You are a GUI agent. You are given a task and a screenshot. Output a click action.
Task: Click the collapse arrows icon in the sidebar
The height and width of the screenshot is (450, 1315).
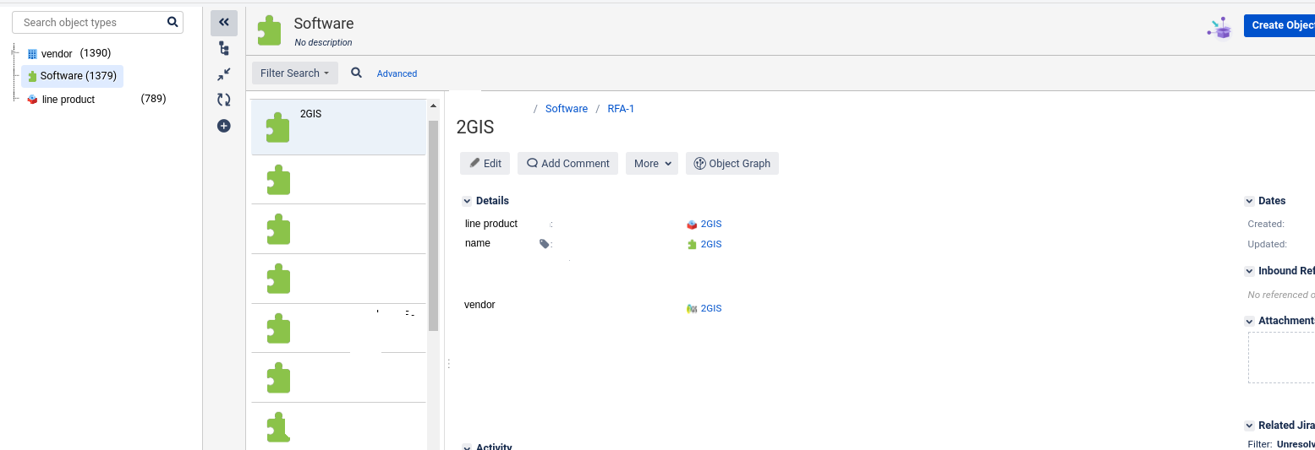coord(224,74)
